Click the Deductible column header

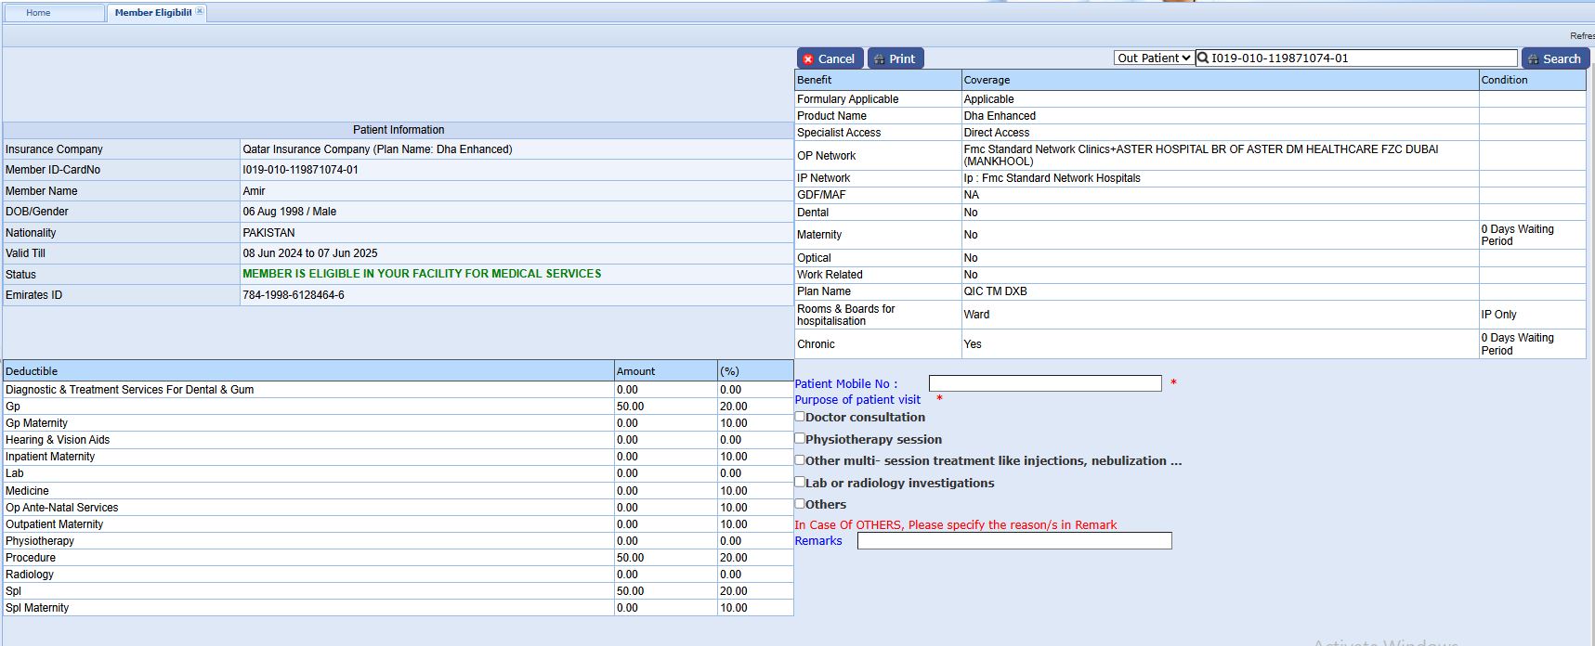(x=32, y=371)
